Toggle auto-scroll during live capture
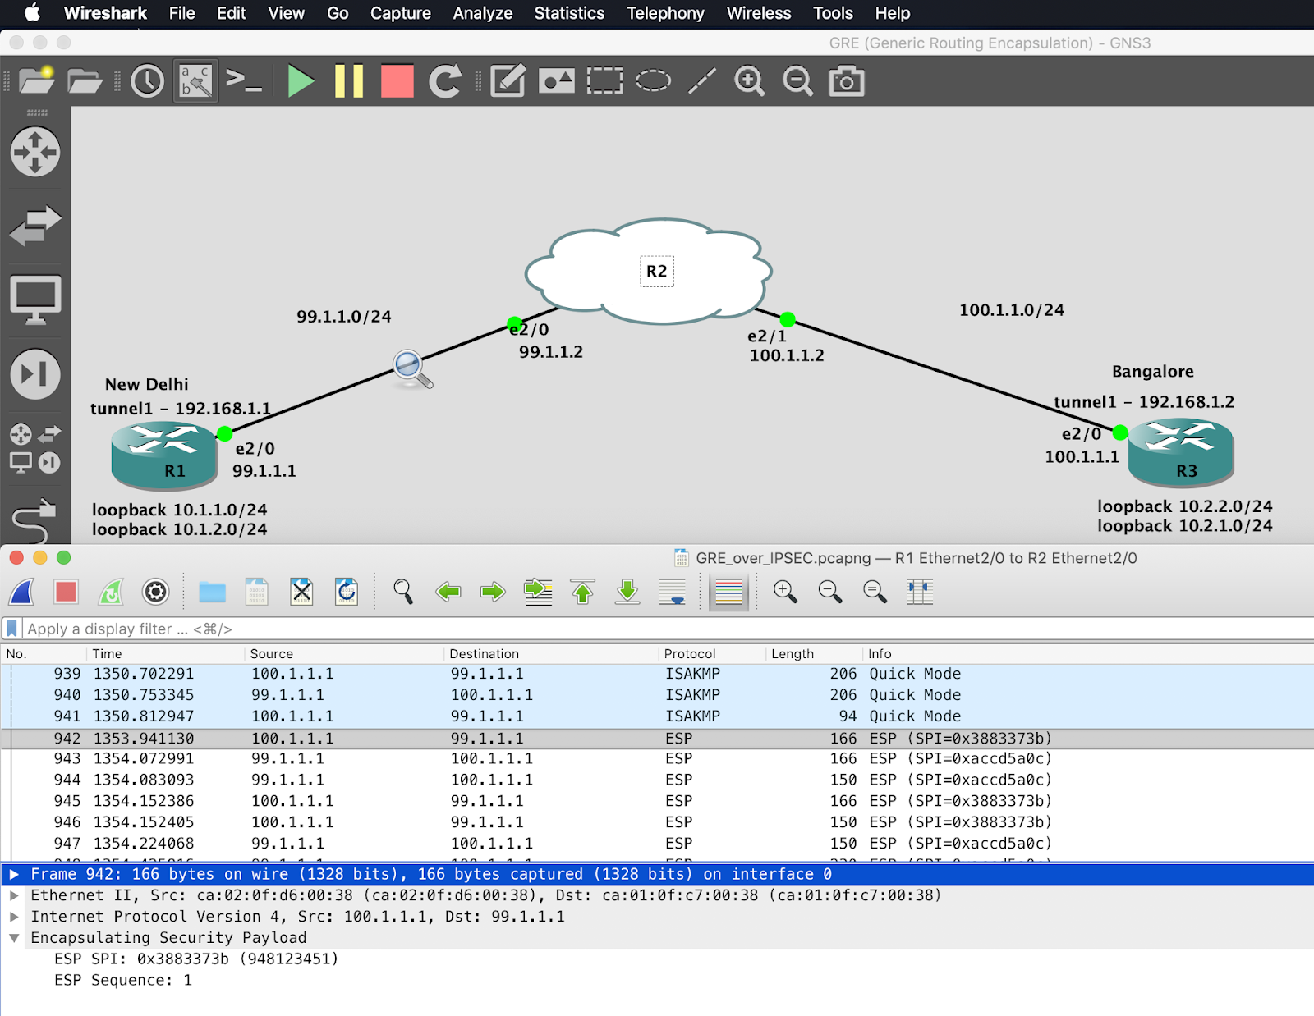Screen dimensions: 1314x1016 (x=673, y=592)
